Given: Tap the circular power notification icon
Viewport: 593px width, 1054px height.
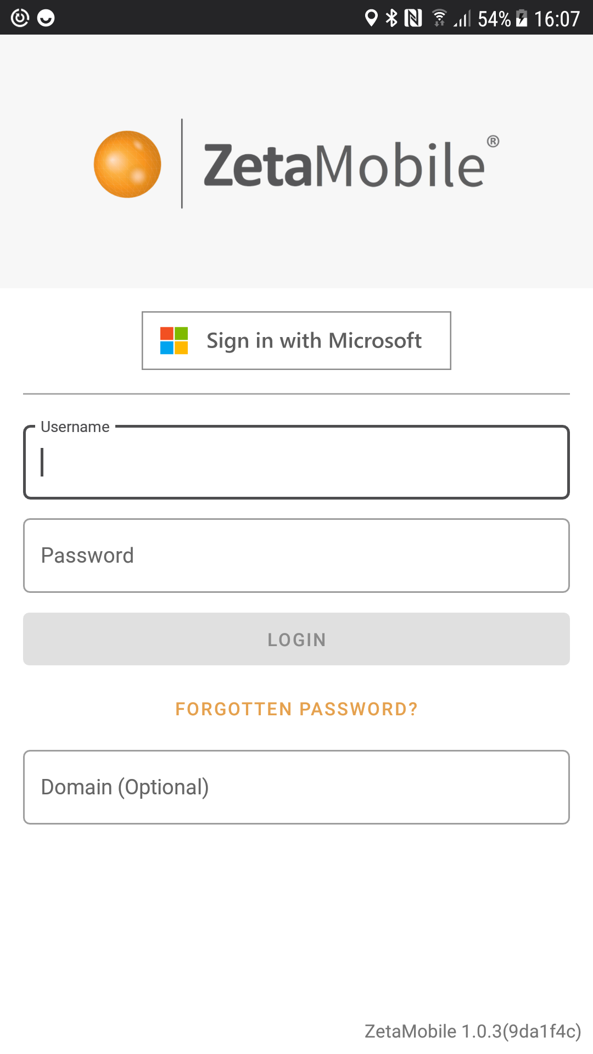Looking at the screenshot, I should click(x=20, y=18).
